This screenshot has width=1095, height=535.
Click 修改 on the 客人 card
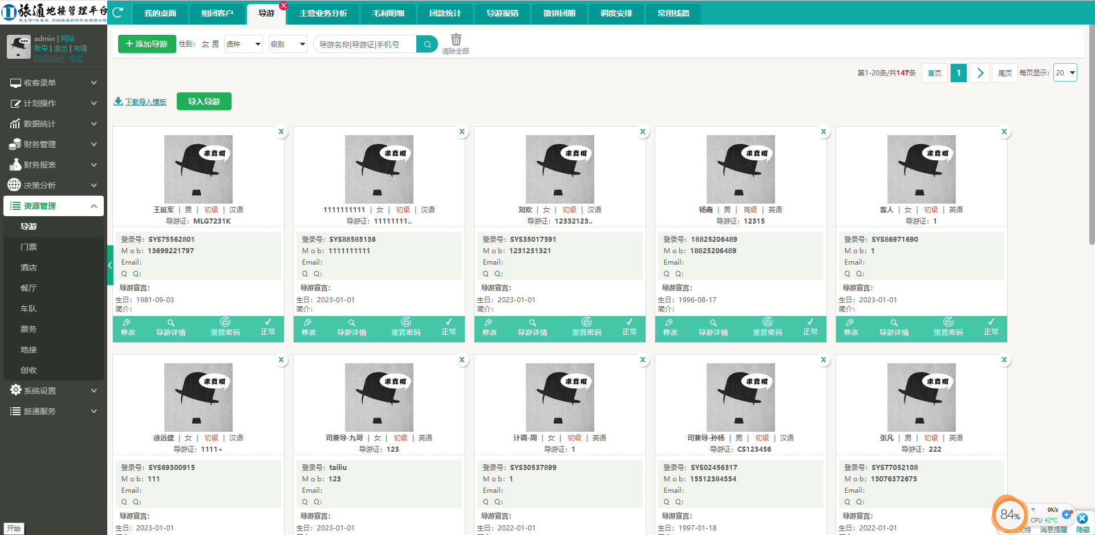(851, 327)
